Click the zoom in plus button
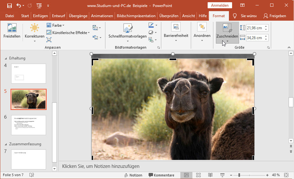 click(267, 175)
